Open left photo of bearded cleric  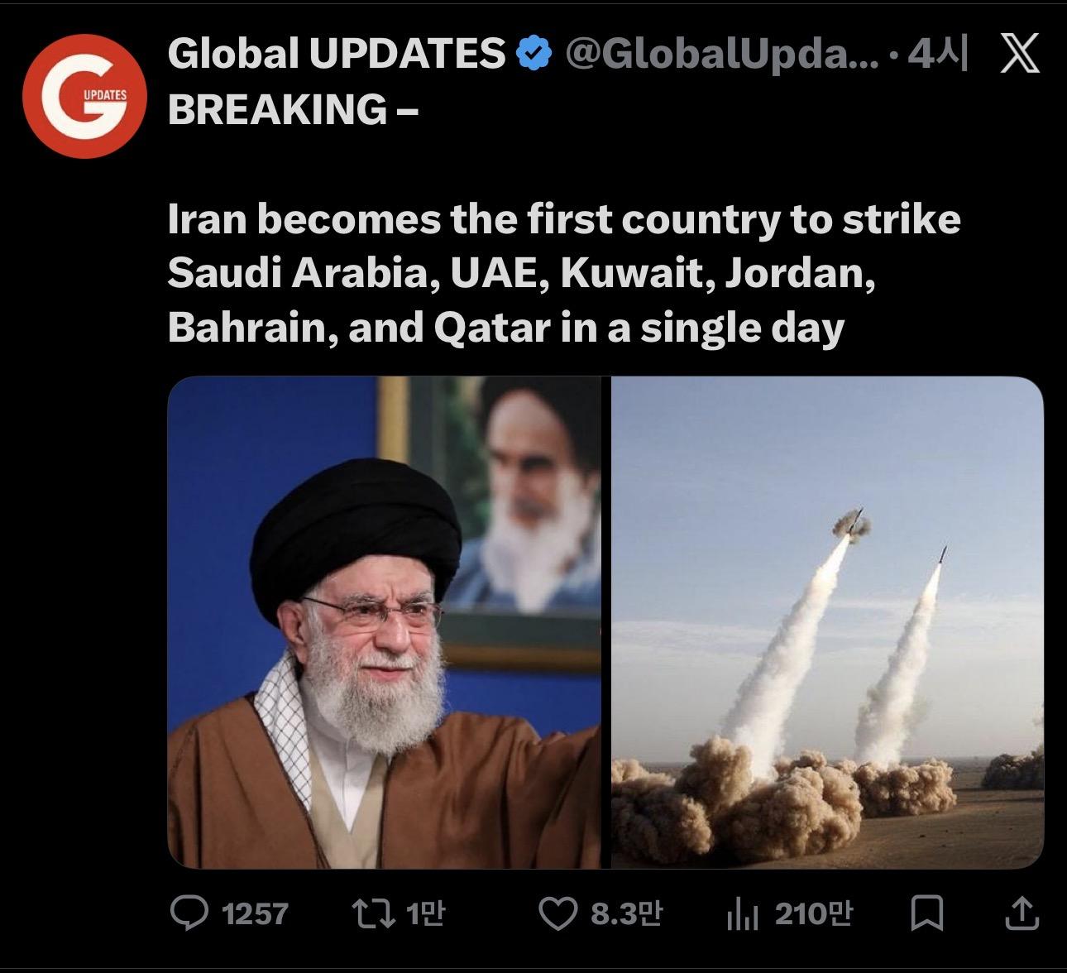tap(385, 622)
